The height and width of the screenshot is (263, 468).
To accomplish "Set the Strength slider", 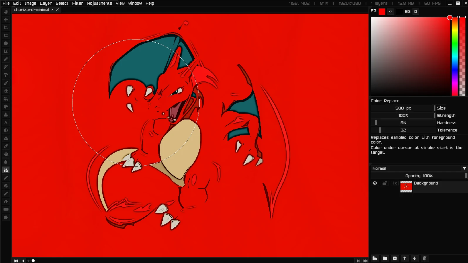I will [x=403, y=115].
